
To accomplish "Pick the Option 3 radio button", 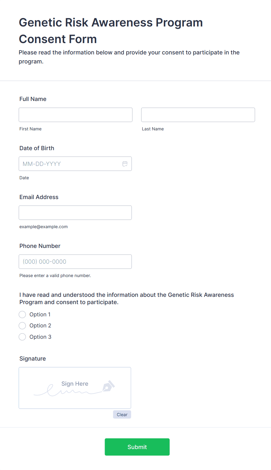I will point(22,337).
